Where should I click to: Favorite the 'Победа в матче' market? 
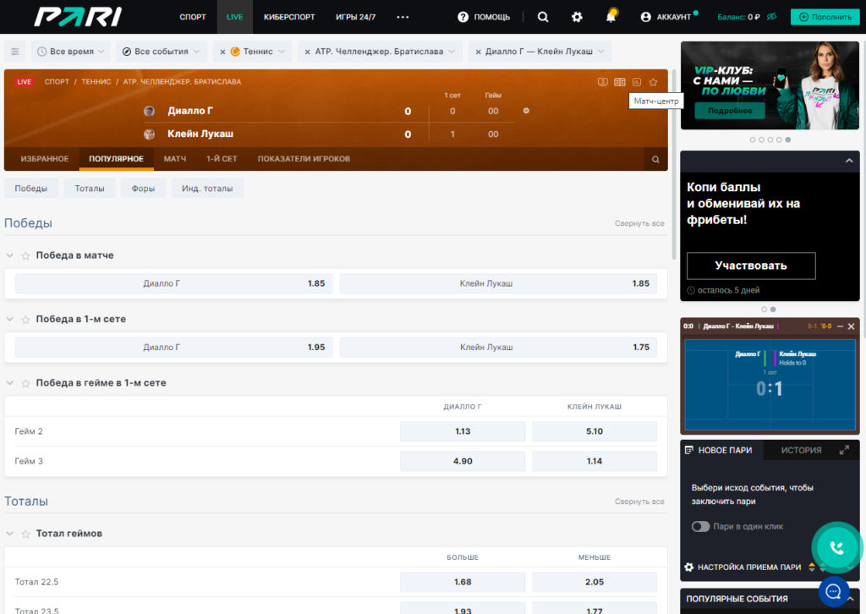pyautogui.click(x=25, y=255)
